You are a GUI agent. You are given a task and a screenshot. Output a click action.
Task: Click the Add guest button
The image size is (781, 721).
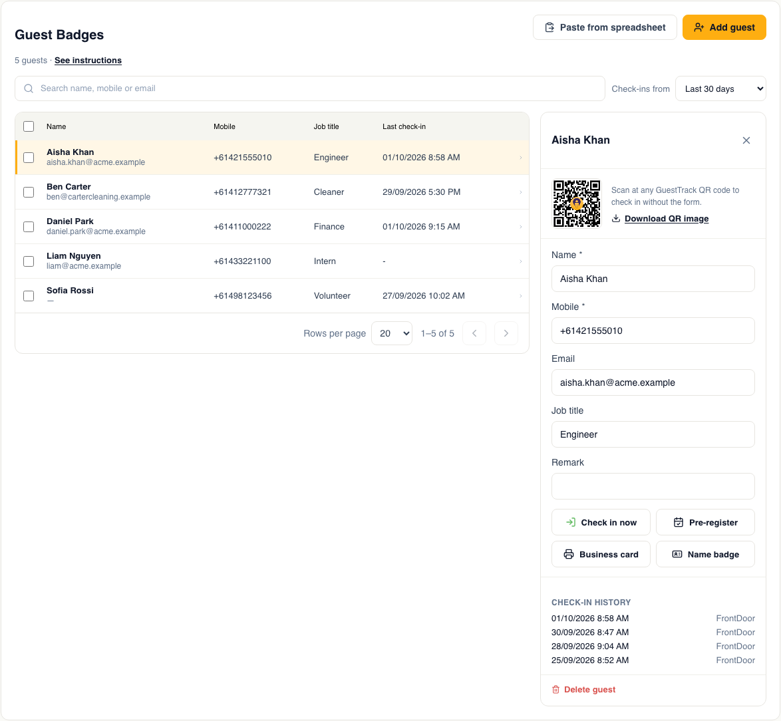724,27
